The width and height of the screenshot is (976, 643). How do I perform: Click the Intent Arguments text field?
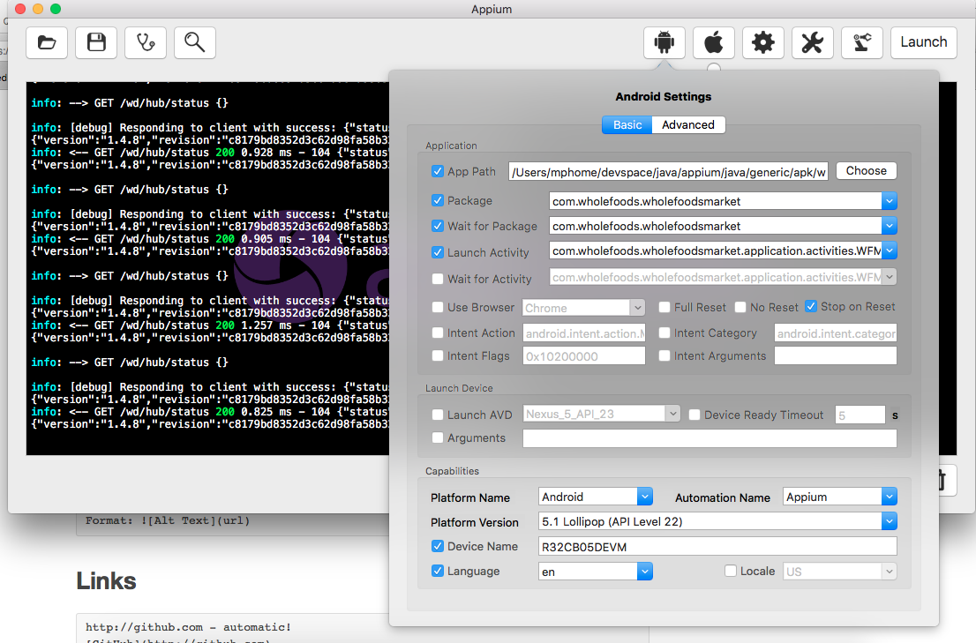[836, 355]
